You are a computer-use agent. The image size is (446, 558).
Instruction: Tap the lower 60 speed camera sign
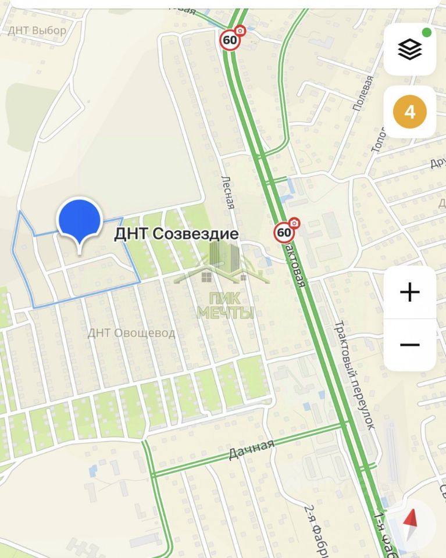[x=284, y=233]
